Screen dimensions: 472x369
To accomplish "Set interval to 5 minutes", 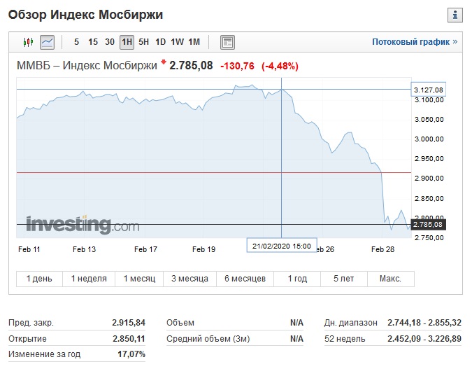I will coord(76,42).
